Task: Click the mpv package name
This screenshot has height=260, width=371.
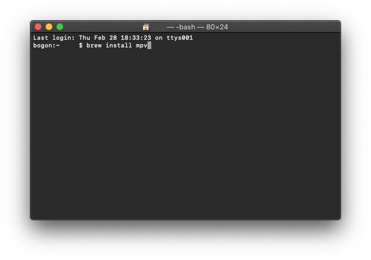Action: point(141,46)
